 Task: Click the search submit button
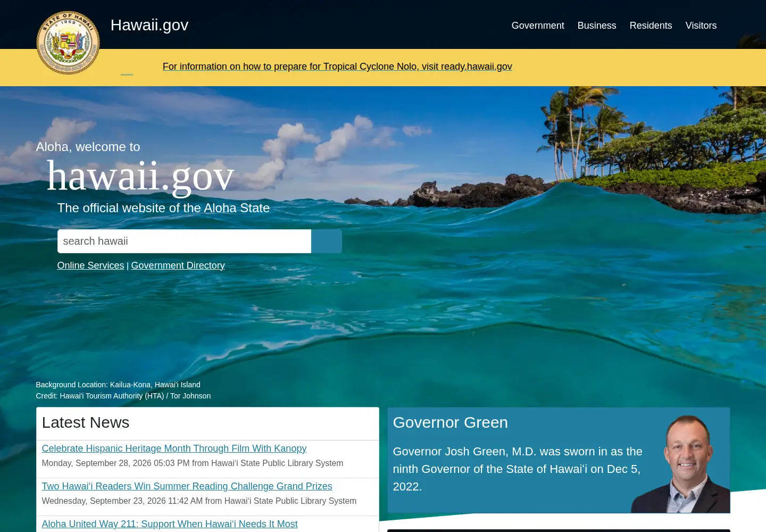327,241
